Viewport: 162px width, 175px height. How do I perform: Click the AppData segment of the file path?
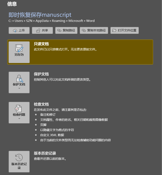(42, 21)
